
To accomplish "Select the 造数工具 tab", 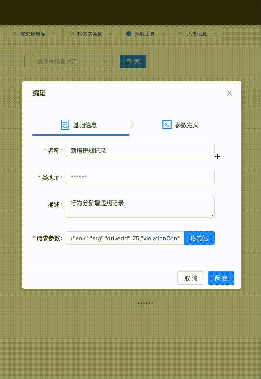I will pos(144,34).
